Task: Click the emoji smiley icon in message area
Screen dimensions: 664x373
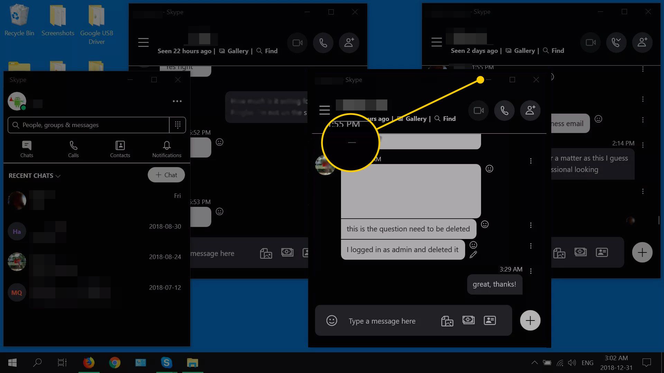Action: 332,321
